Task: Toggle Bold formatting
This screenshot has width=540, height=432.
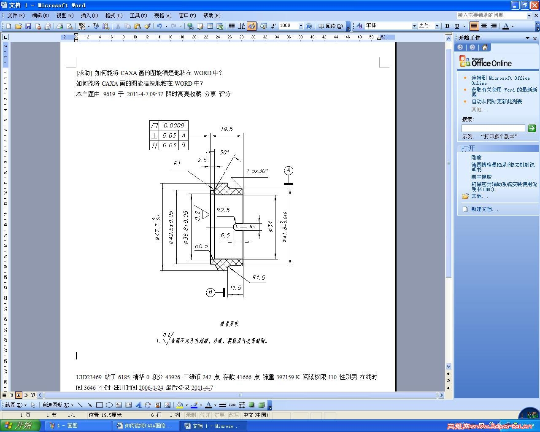Action: click(x=447, y=26)
